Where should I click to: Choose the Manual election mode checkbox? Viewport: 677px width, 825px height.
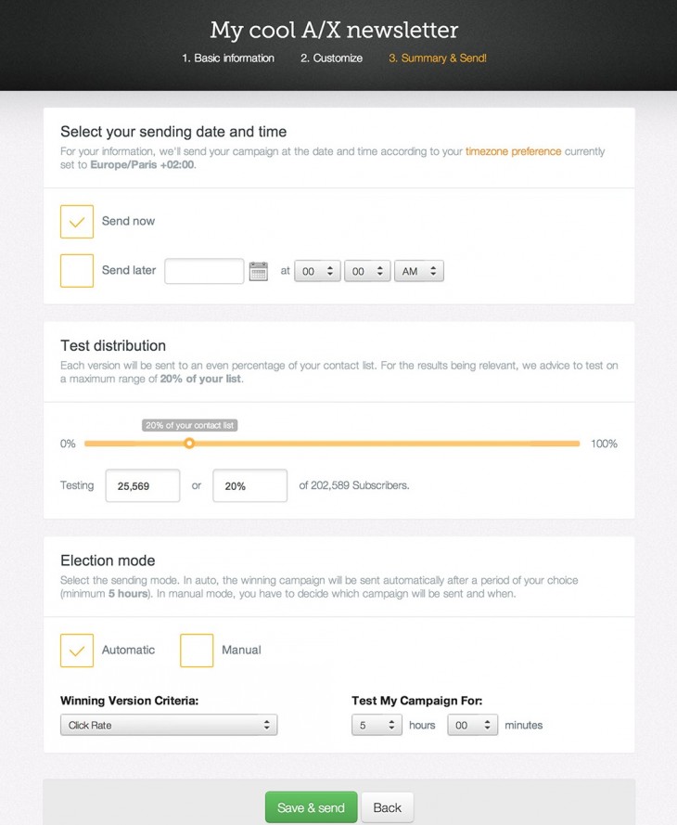pos(197,651)
